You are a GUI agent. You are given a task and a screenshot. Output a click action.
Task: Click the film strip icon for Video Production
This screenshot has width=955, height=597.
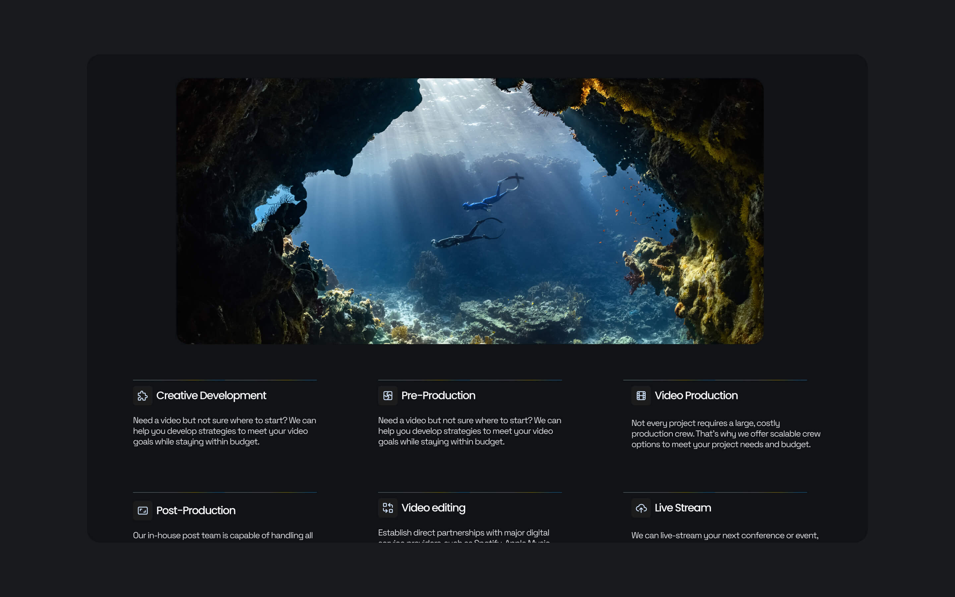tap(641, 396)
